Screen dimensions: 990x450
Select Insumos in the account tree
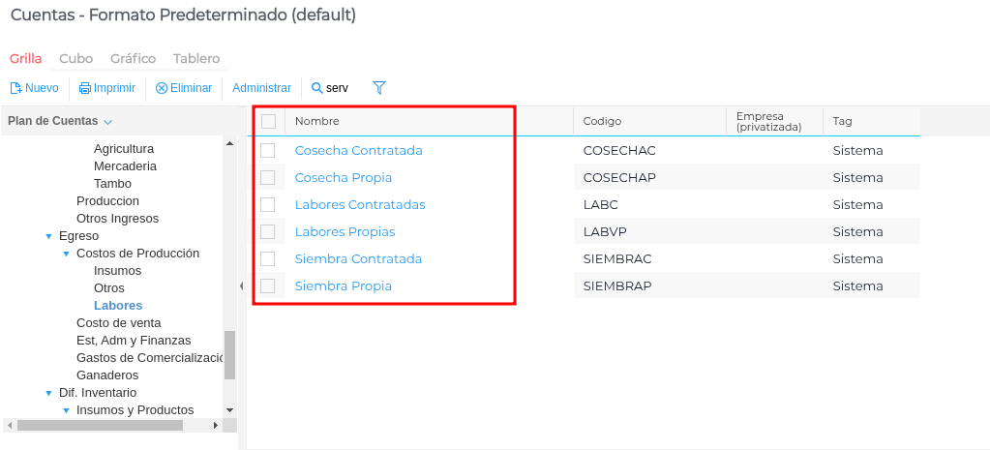pyautogui.click(x=117, y=271)
